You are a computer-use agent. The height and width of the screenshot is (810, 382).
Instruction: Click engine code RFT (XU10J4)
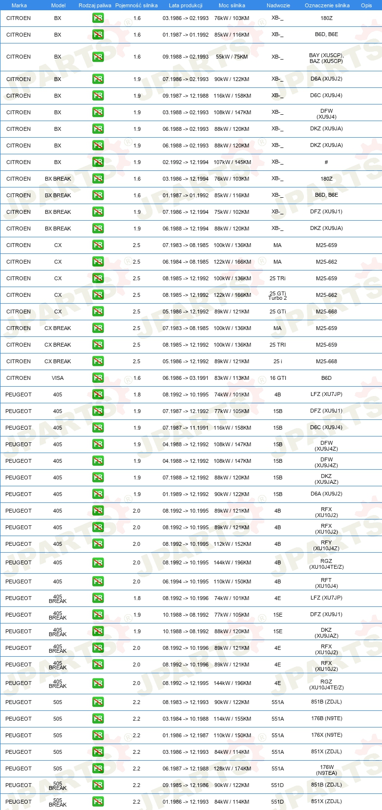pos(326,583)
